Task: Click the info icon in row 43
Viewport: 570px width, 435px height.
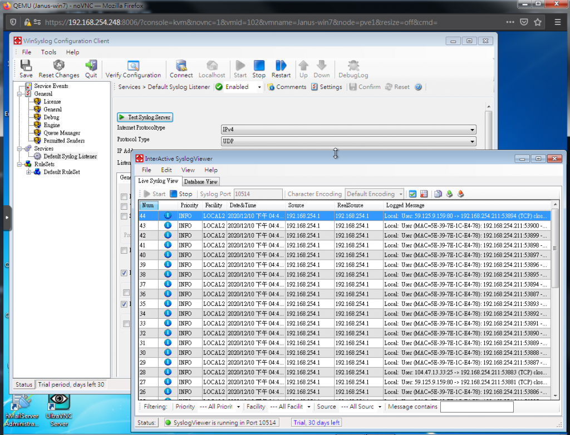Action: click(x=168, y=225)
